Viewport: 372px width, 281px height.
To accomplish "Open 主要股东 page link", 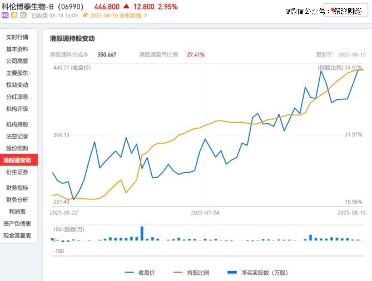I will click(17, 73).
